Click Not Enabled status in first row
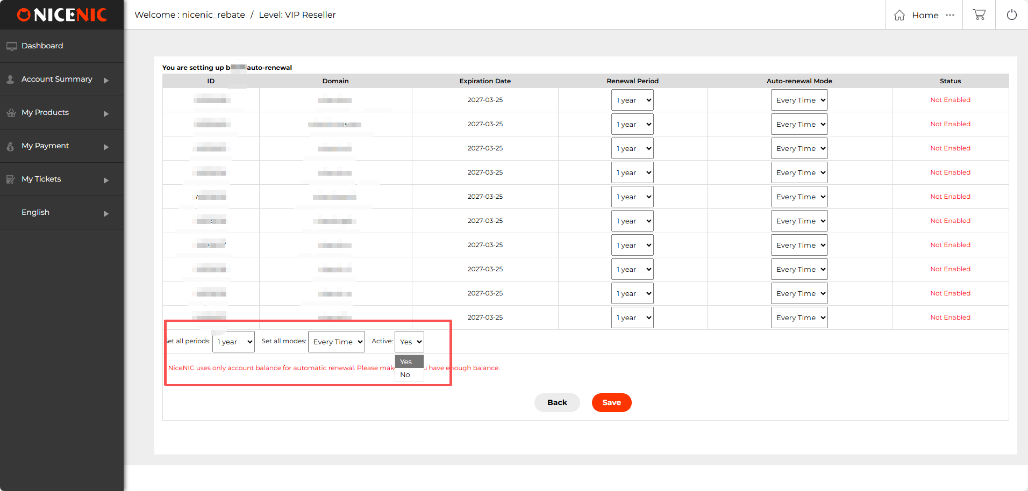 (x=950, y=100)
